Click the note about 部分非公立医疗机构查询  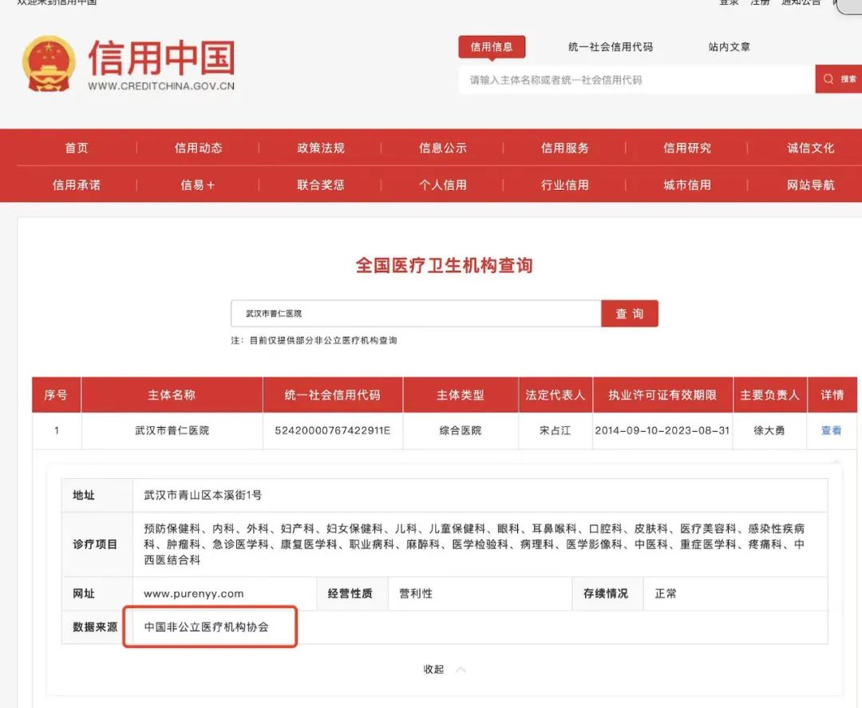click(x=314, y=341)
